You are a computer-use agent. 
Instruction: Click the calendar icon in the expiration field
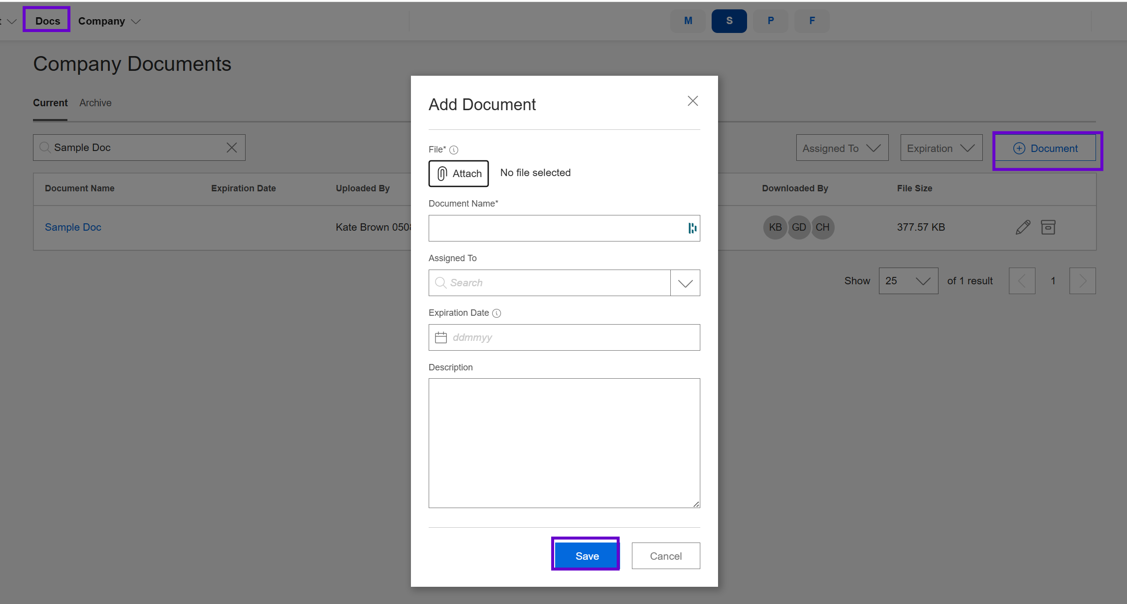[441, 337]
